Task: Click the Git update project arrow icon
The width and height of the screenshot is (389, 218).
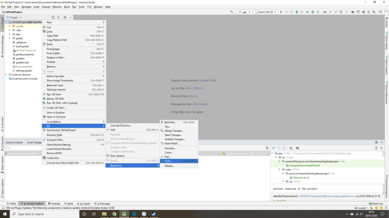Action: (x=330, y=12)
